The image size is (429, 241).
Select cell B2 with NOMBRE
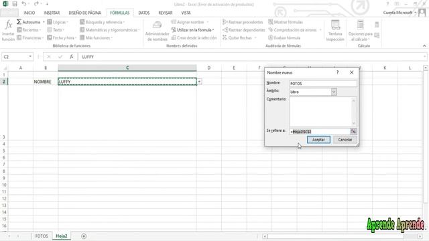pos(46,82)
